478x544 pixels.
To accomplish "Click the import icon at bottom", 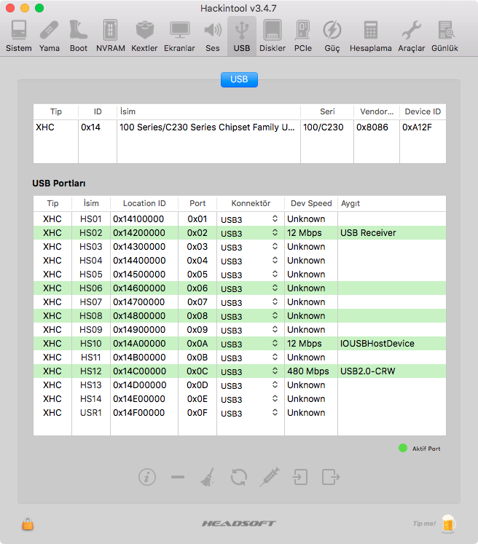I will click(300, 477).
